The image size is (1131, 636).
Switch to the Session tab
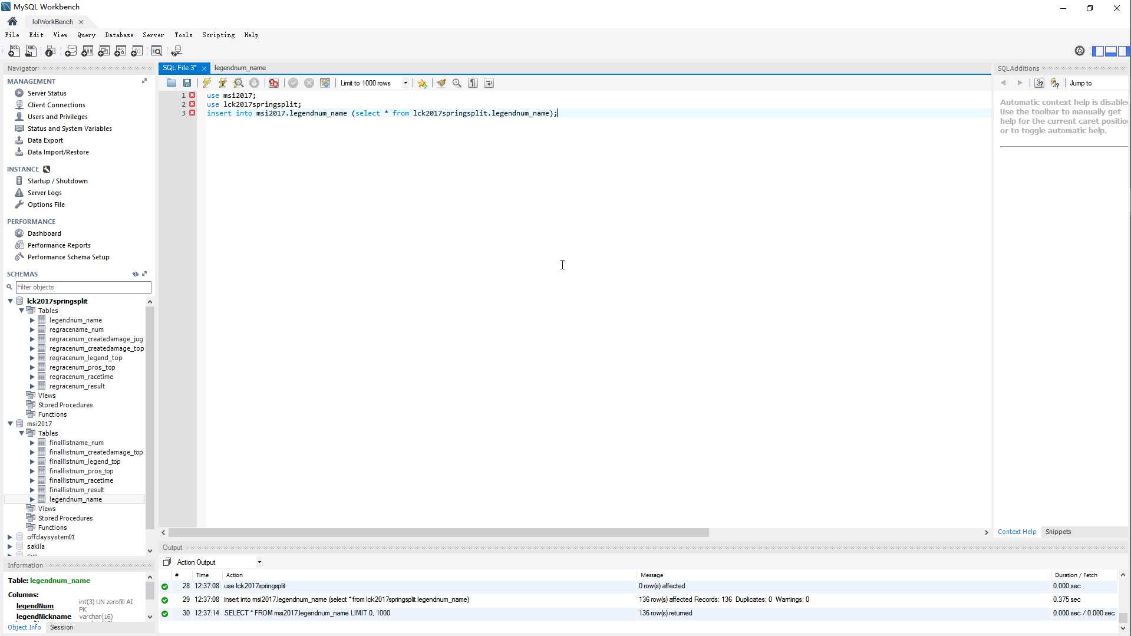(x=61, y=627)
